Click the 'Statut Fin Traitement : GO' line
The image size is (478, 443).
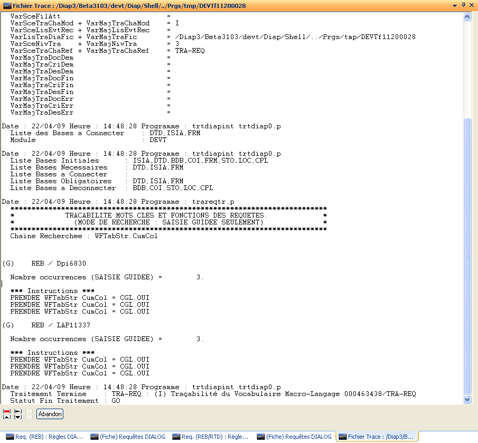tap(65, 401)
